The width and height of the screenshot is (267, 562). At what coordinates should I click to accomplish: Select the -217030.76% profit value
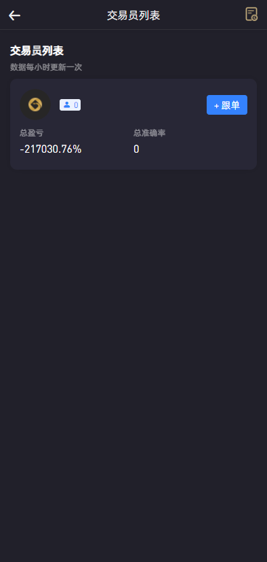click(51, 149)
